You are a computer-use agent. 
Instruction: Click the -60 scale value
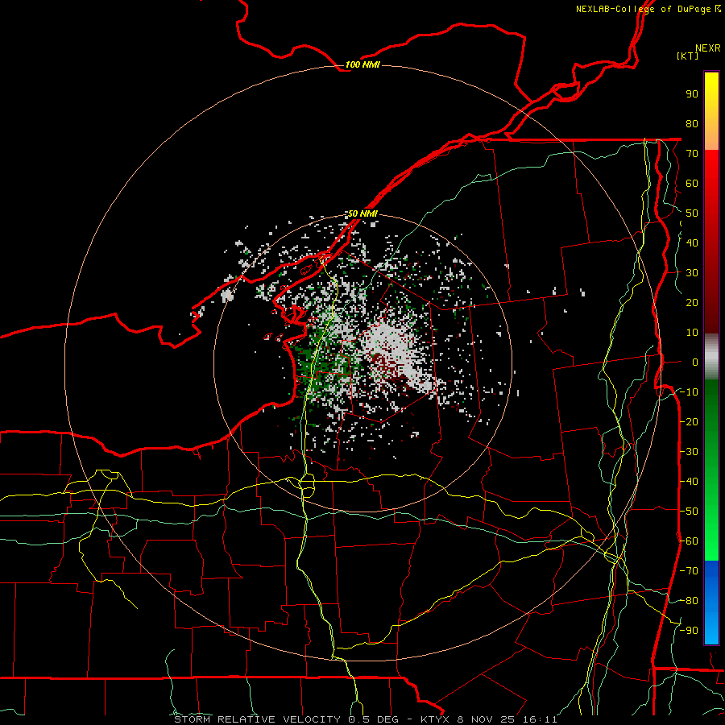pos(689,541)
